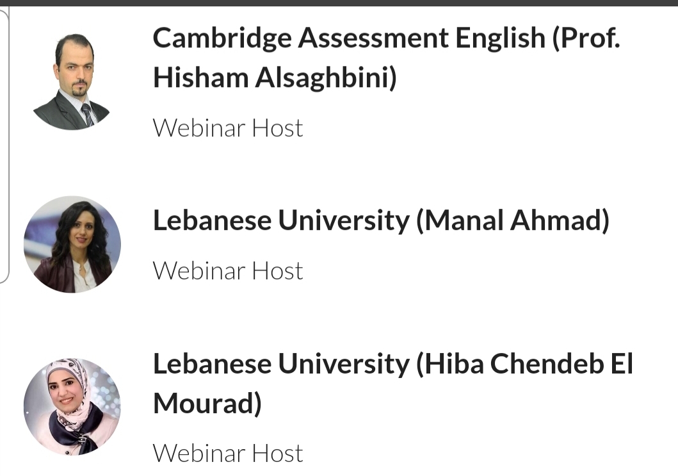Click the Hisham Alsaghbini name line
The image size is (678, 476).
(x=275, y=78)
